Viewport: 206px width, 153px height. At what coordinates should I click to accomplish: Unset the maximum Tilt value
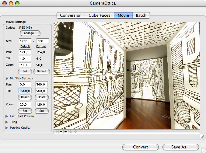tap(41, 97)
